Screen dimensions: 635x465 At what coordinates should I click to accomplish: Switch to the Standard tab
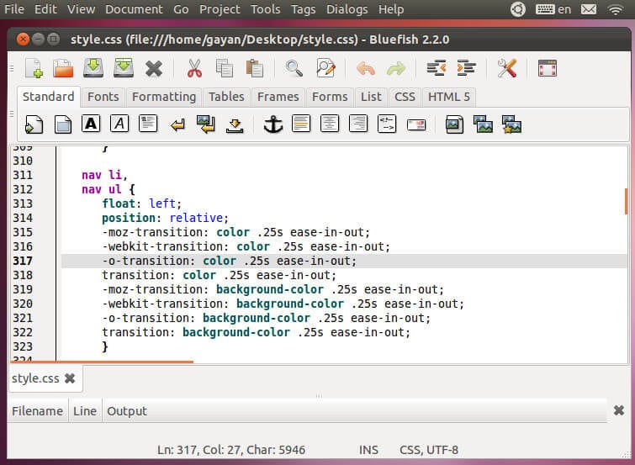coord(49,97)
